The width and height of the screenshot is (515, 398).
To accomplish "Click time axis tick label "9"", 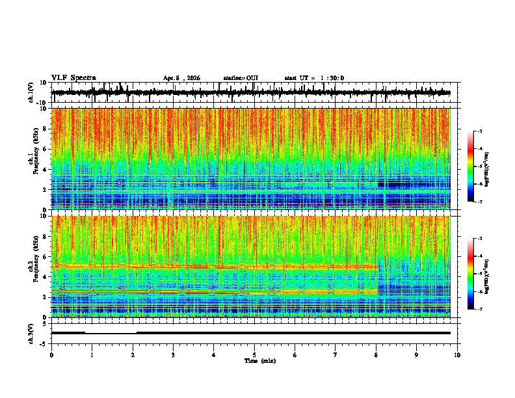I will 416,355.
